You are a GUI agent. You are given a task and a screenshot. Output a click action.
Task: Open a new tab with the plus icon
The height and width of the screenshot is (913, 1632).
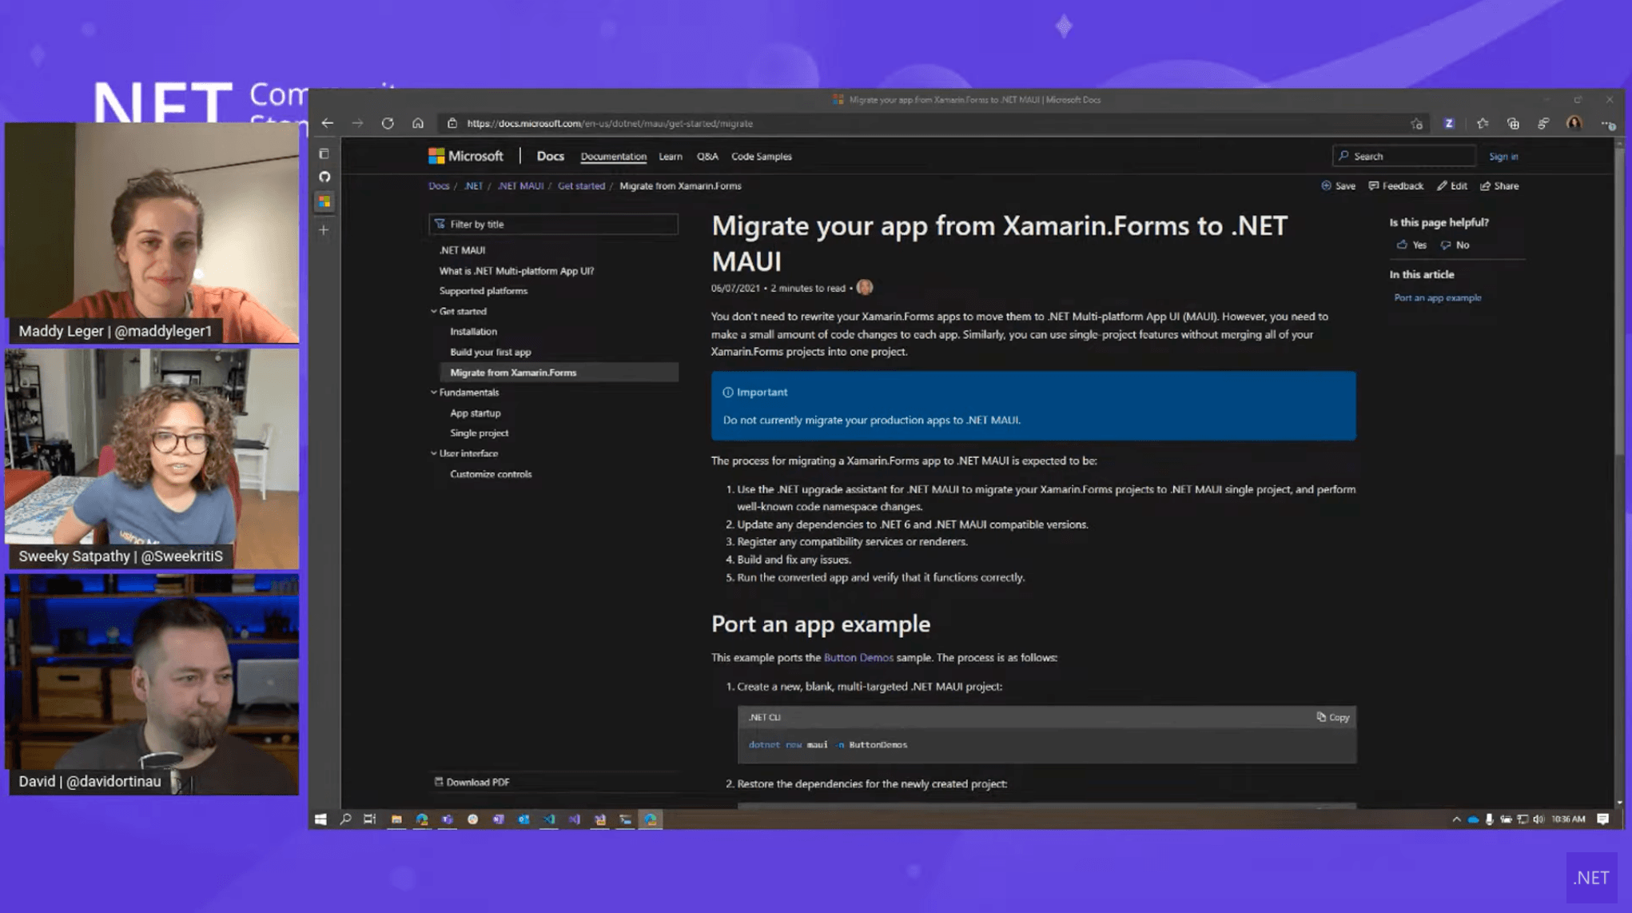click(324, 230)
